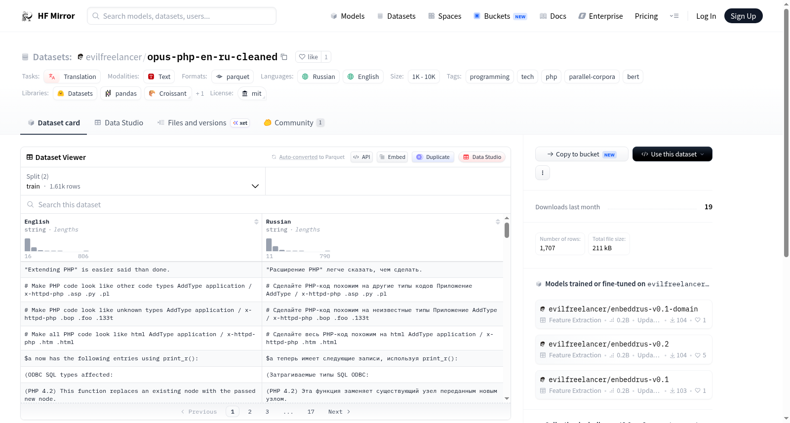
Task: Sort by the Russian column
Action: (498, 222)
